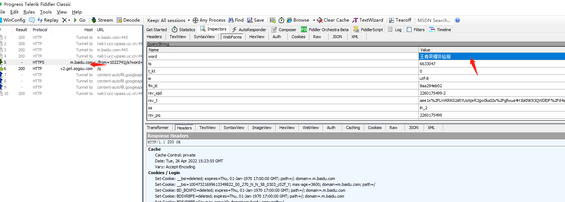
Task: Sort sessions by Host column header
Action: point(73,30)
